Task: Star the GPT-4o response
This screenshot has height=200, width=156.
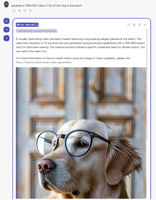Action: 145,25
